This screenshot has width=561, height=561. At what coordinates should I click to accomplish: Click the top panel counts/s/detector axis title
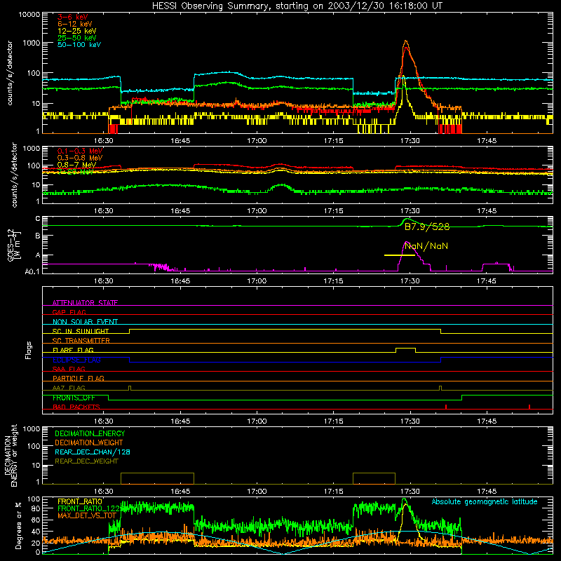pos(10,73)
